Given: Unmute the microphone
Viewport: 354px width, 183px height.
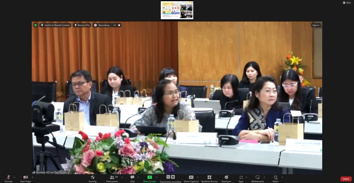Looking at the screenshot, I should tap(8, 178).
